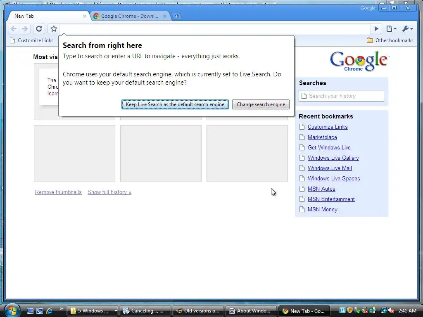Viewport: 423px width, 317px height.
Task: Click the taskbar clock showing 2:41 AM
Action: click(x=407, y=311)
